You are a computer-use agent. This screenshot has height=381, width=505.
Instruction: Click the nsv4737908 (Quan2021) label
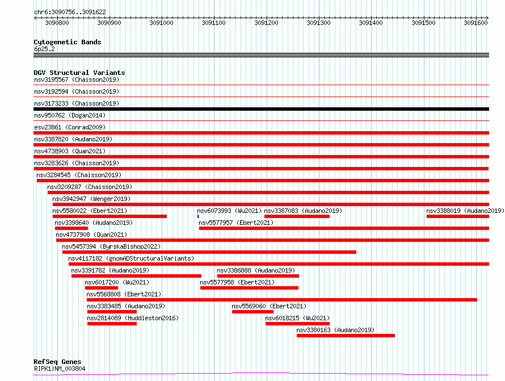pyautogui.click(x=91, y=235)
